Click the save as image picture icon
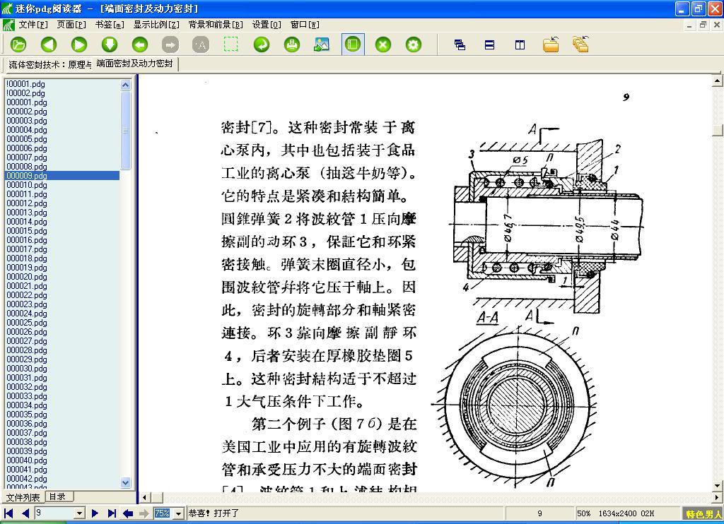Viewport: 724px width, 524px height. click(x=322, y=44)
